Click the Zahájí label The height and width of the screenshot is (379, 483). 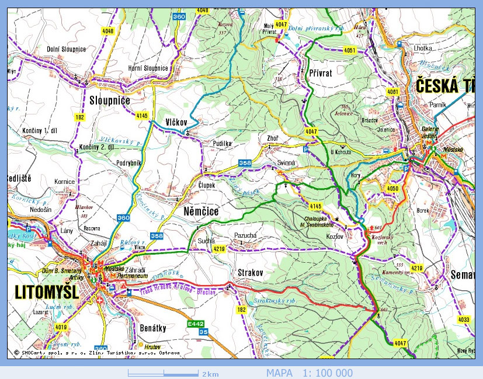(99, 243)
